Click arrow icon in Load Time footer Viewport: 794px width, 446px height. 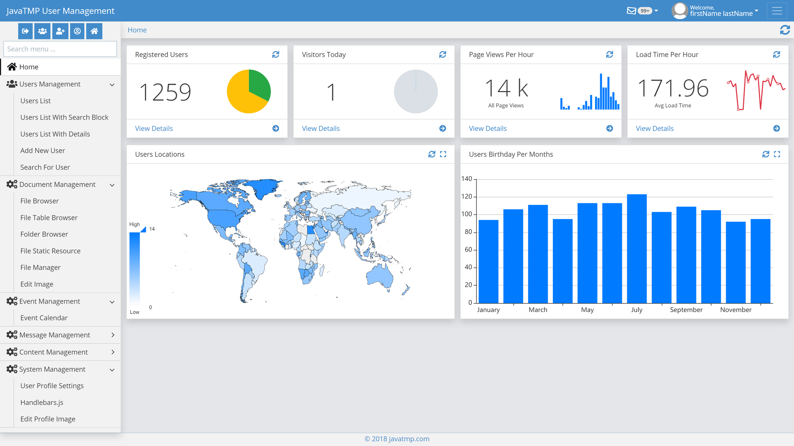pos(777,128)
